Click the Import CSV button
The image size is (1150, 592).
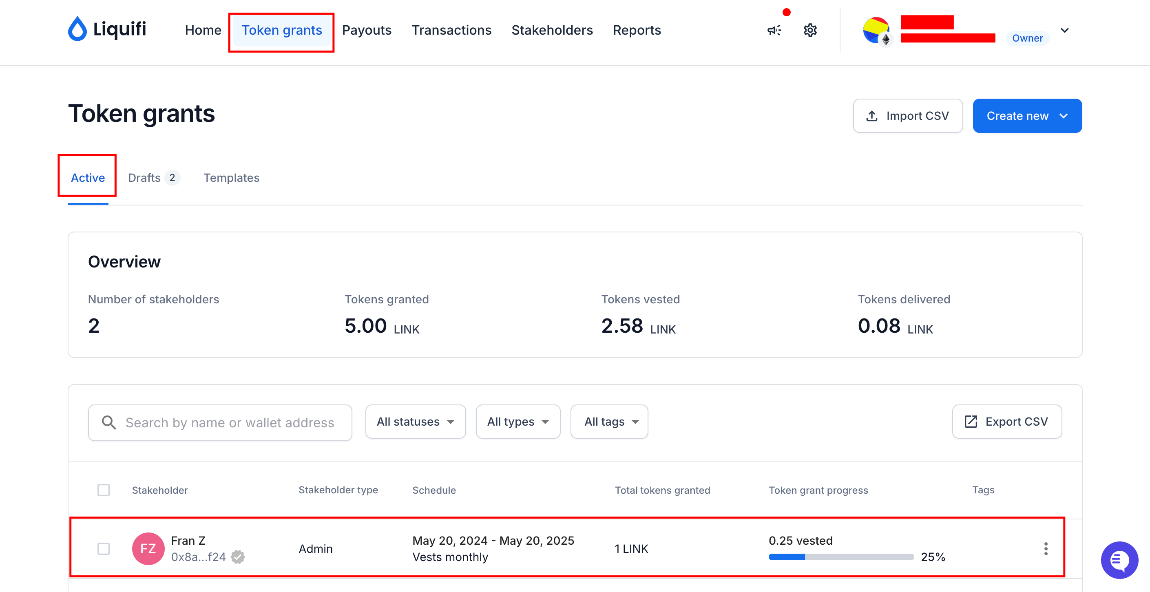(x=908, y=116)
